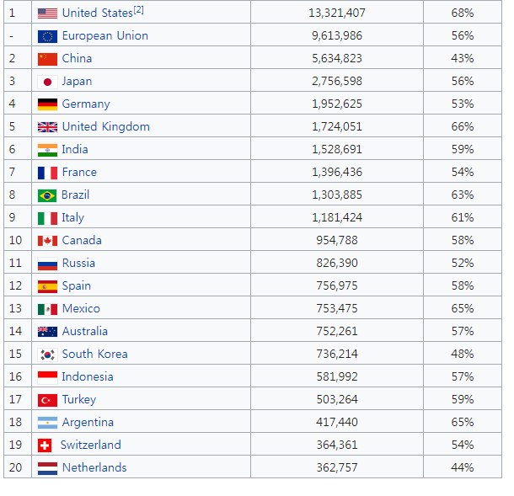The width and height of the screenshot is (514, 496).
Task: Click the Mexico flag icon
Action: point(47,309)
